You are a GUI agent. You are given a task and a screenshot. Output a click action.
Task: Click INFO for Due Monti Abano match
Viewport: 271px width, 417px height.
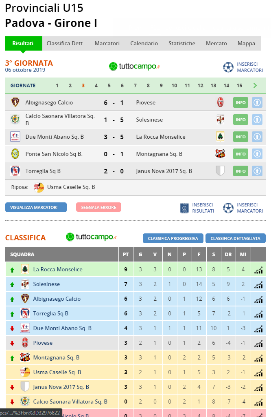[240, 137]
